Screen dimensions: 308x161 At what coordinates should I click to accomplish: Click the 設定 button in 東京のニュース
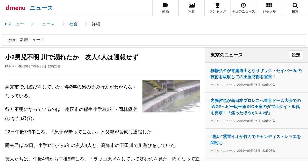point(296,55)
